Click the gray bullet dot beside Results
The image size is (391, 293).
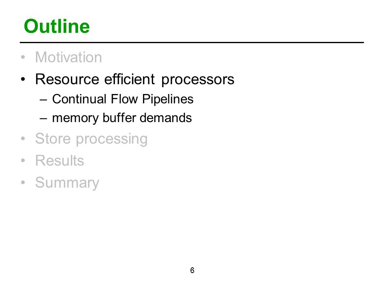pyautogui.click(x=23, y=160)
